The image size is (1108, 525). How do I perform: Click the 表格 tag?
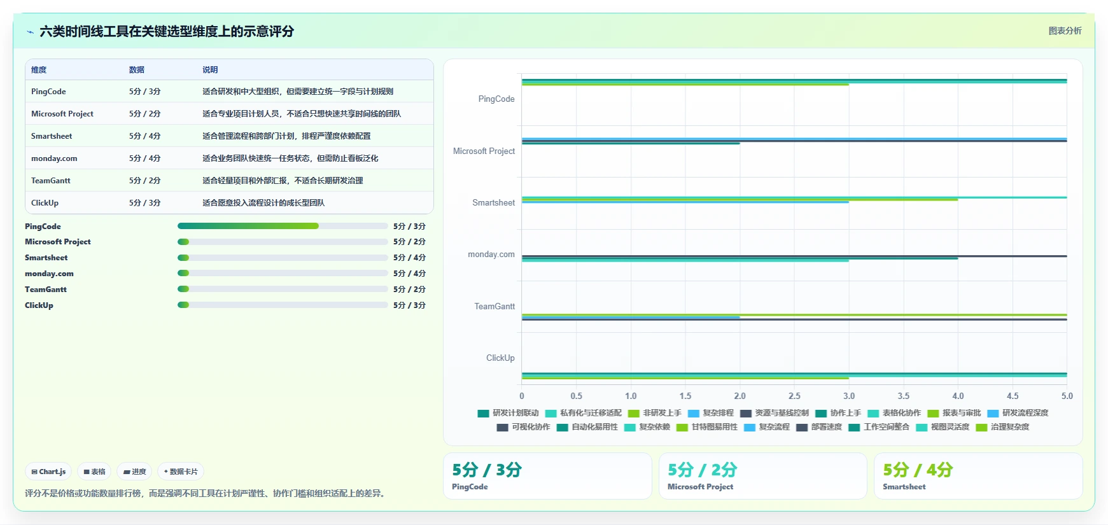94,472
